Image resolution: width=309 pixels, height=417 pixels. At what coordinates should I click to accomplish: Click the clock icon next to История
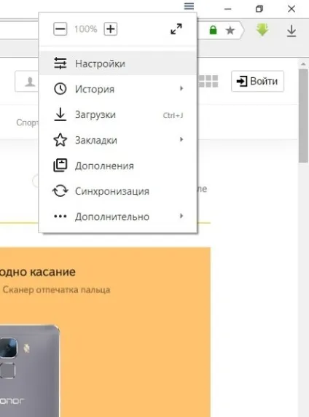60,88
